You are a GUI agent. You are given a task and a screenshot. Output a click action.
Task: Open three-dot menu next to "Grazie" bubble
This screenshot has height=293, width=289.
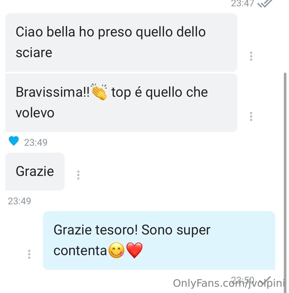pyautogui.click(x=78, y=175)
